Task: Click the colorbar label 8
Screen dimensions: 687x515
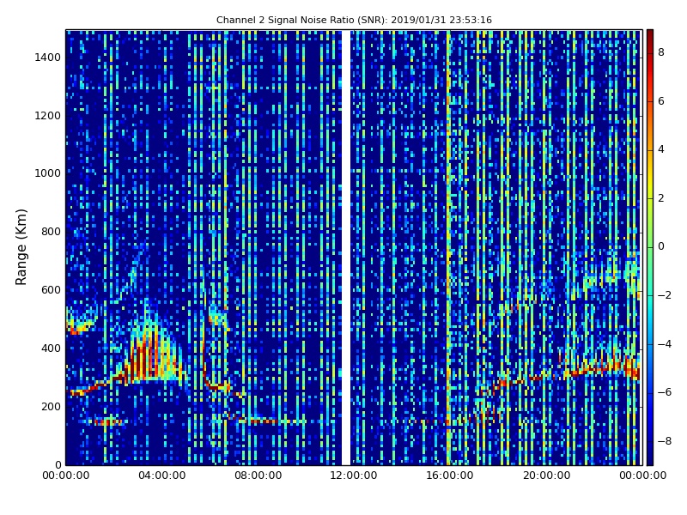Action: coord(661,52)
